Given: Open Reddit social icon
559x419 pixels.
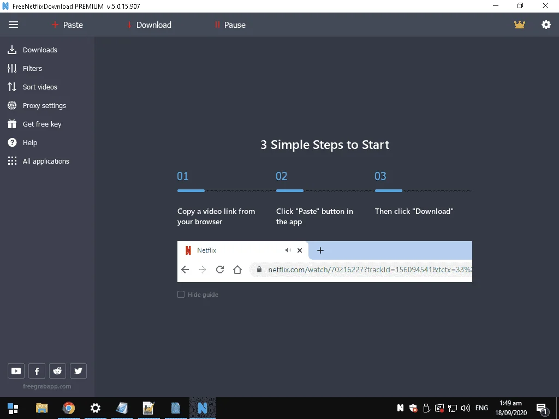Looking at the screenshot, I should 57,371.
